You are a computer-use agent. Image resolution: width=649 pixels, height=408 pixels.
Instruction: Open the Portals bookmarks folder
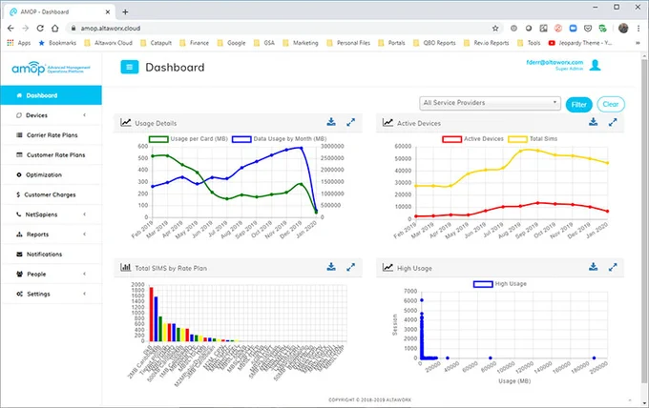(x=391, y=43)
